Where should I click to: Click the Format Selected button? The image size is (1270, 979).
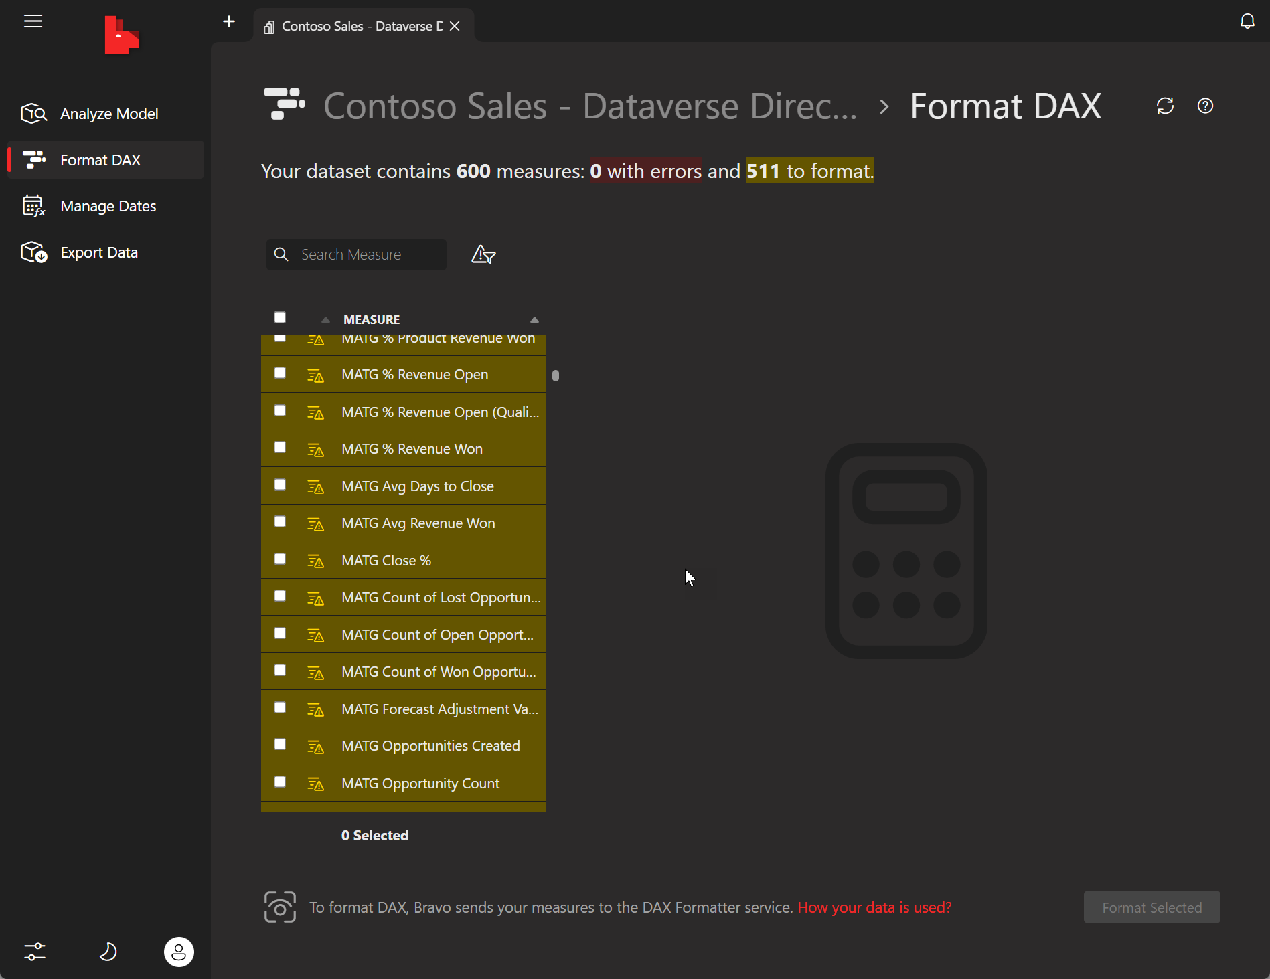coord(1151,907)
